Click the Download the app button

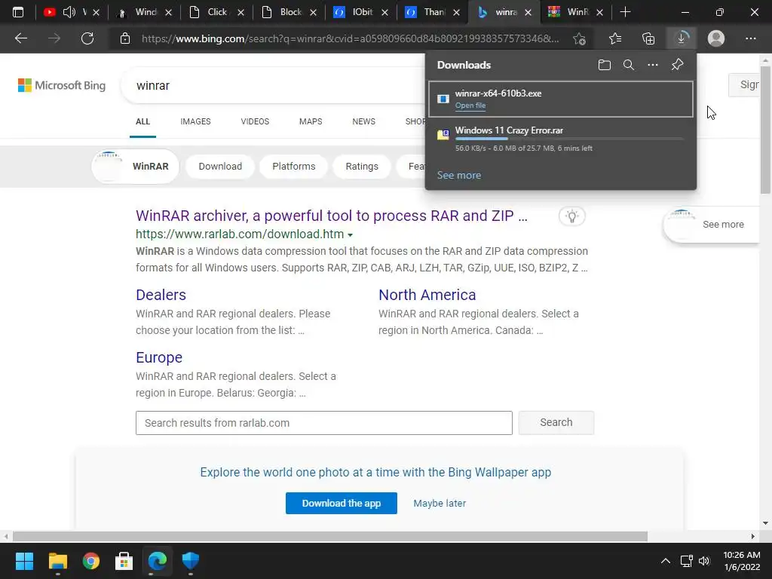coord(342,503)
